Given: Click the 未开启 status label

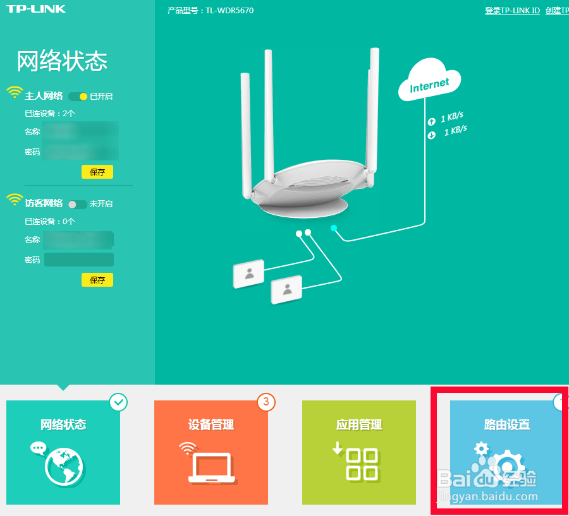Looking at the screenshot, I should pos(101,204).
